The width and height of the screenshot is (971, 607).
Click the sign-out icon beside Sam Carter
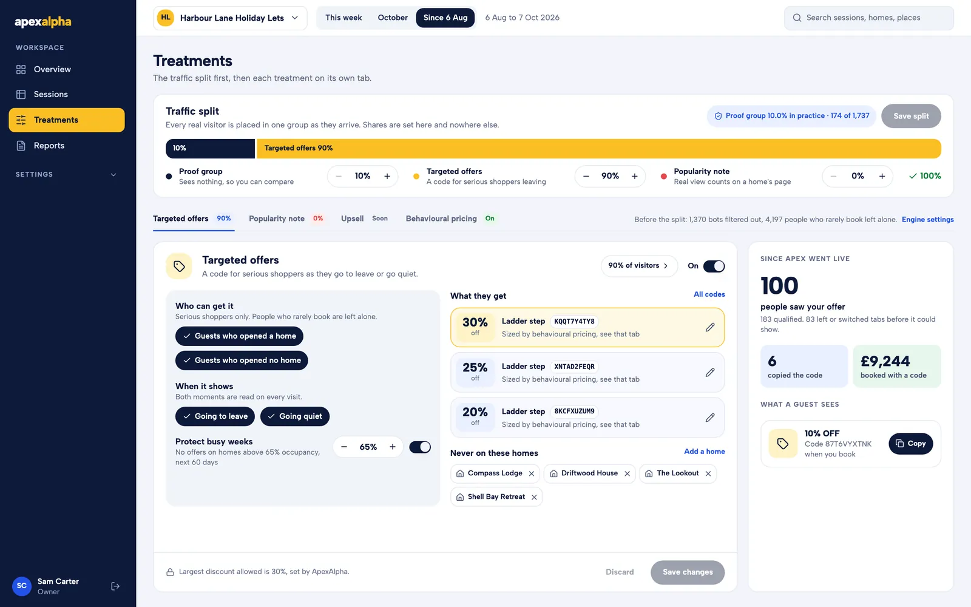click(x=115, y=586)
